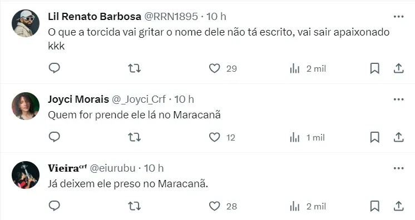Reply to Lil Renato Barbosa's tweet
This screenshot has height=220, width=415.
coord(55,68)
